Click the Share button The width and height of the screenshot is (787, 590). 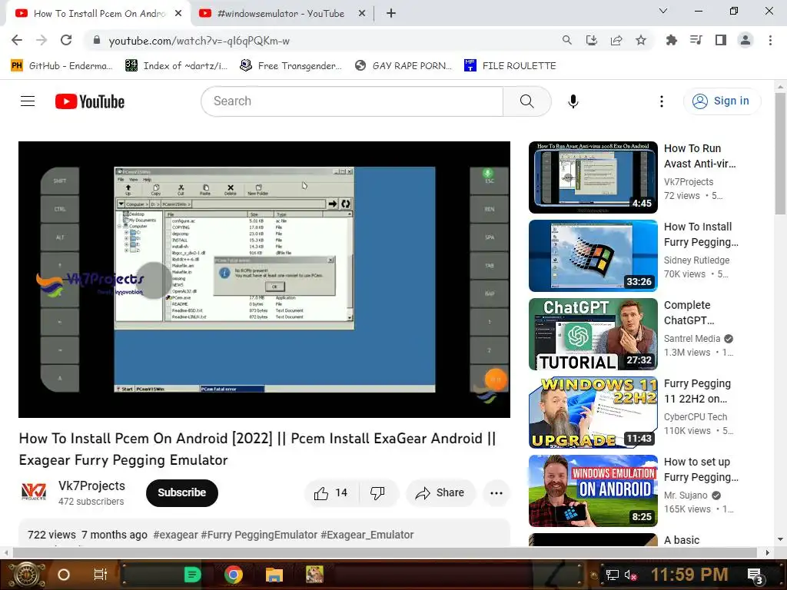(x=440, y=493)
